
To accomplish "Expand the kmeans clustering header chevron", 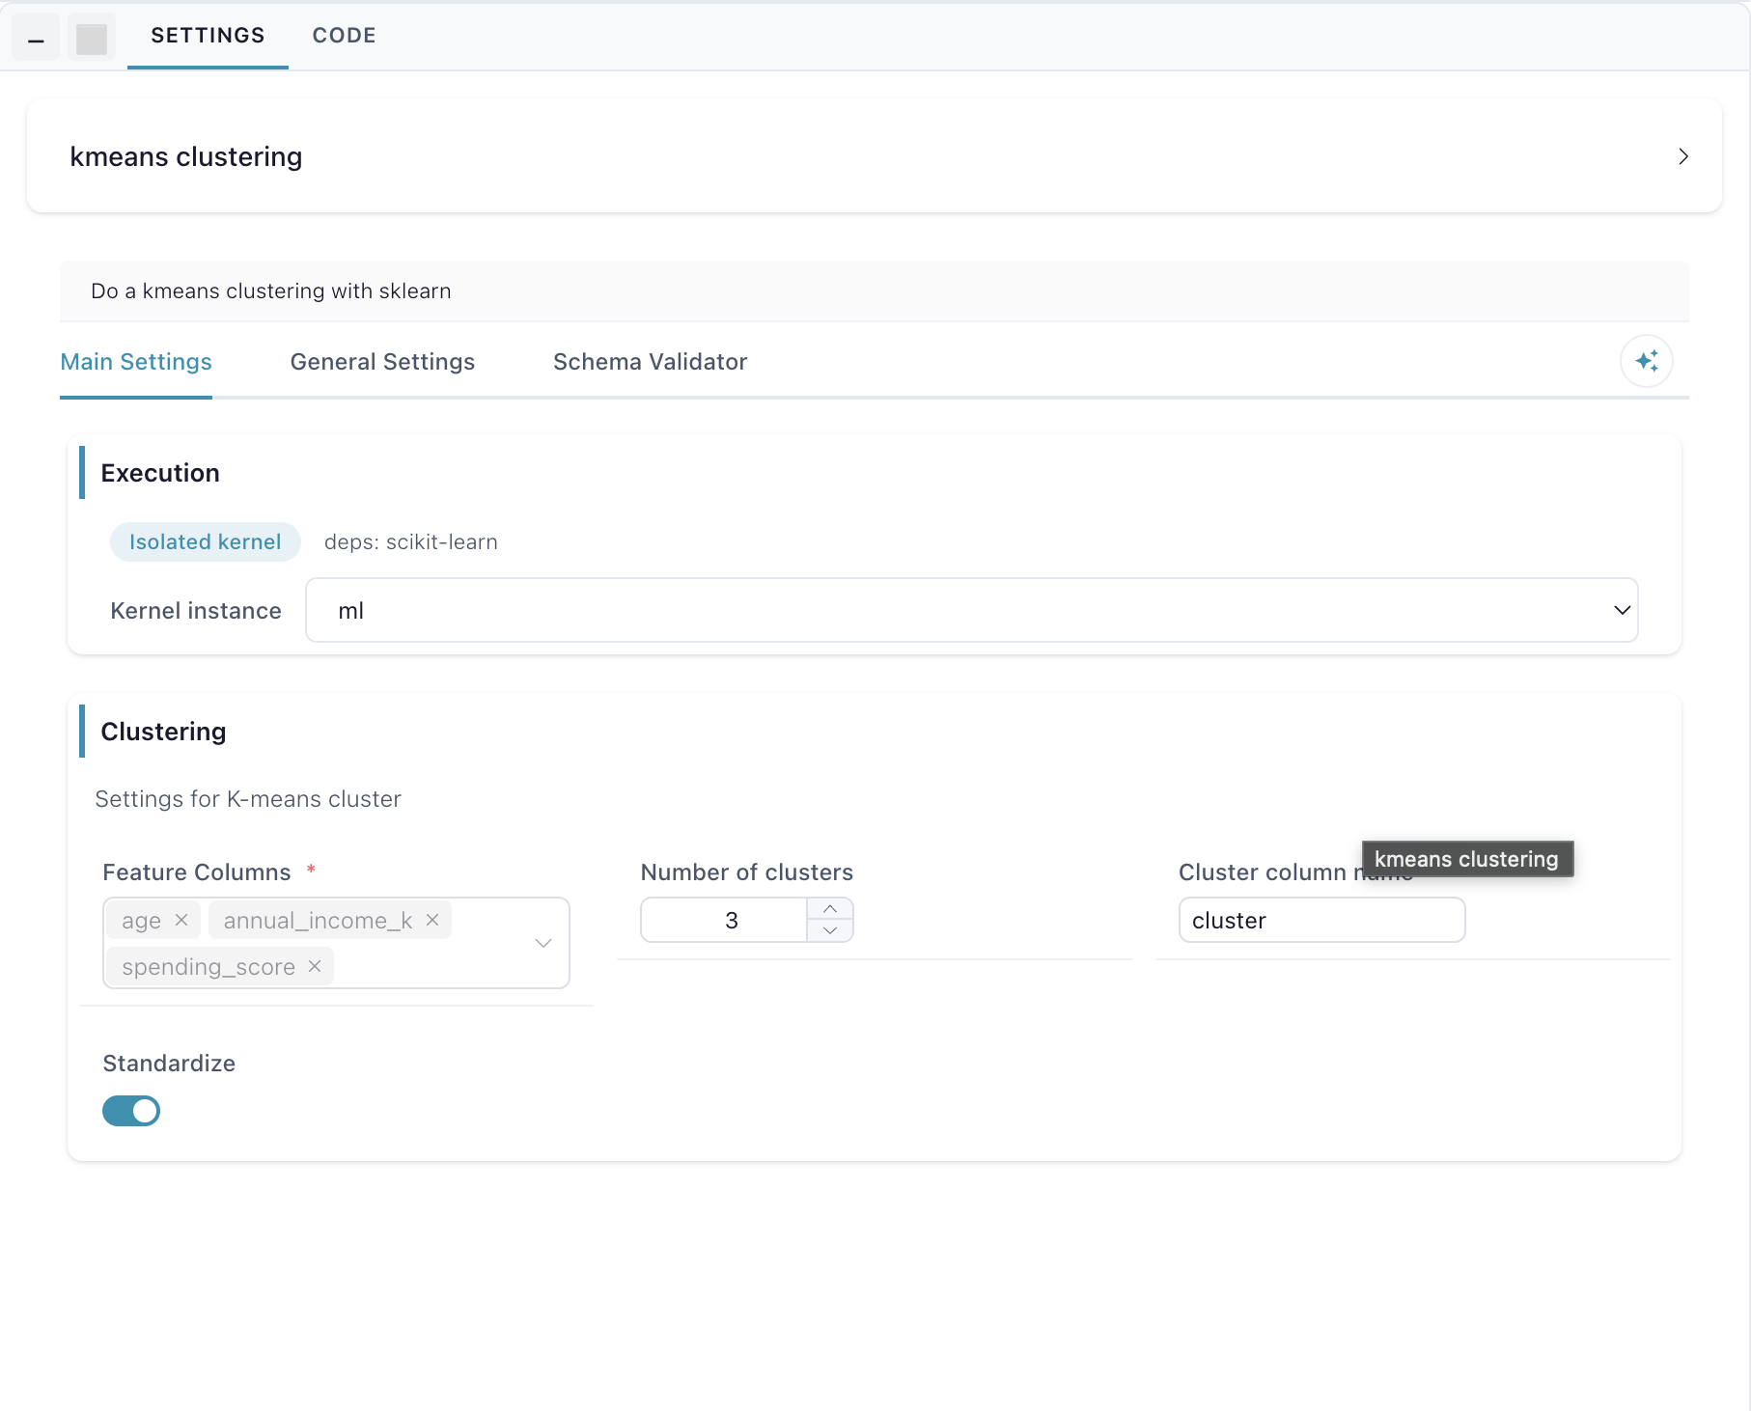I will (1682, 156).
